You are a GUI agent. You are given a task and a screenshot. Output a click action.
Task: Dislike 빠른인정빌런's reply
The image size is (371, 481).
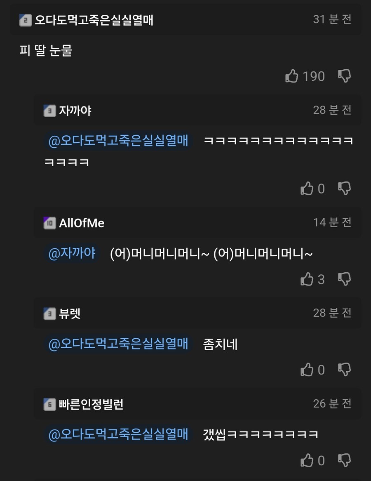(344, 460)
